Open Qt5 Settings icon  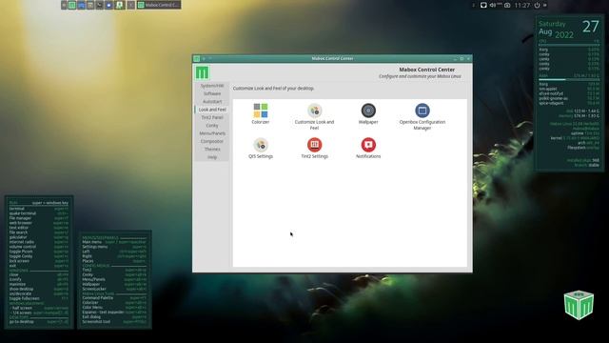click(260, 145)
